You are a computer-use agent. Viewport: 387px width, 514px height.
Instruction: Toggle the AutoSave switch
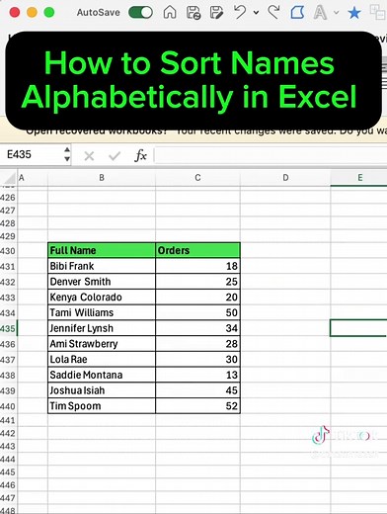click(x=140, y=13)
